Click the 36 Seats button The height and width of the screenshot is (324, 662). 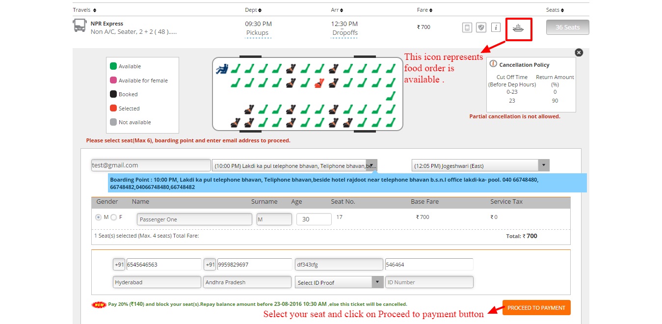[x=567, y=27]
